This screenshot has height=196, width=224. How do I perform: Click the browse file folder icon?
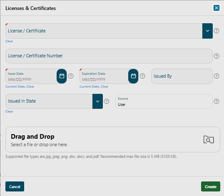(209, 140)
